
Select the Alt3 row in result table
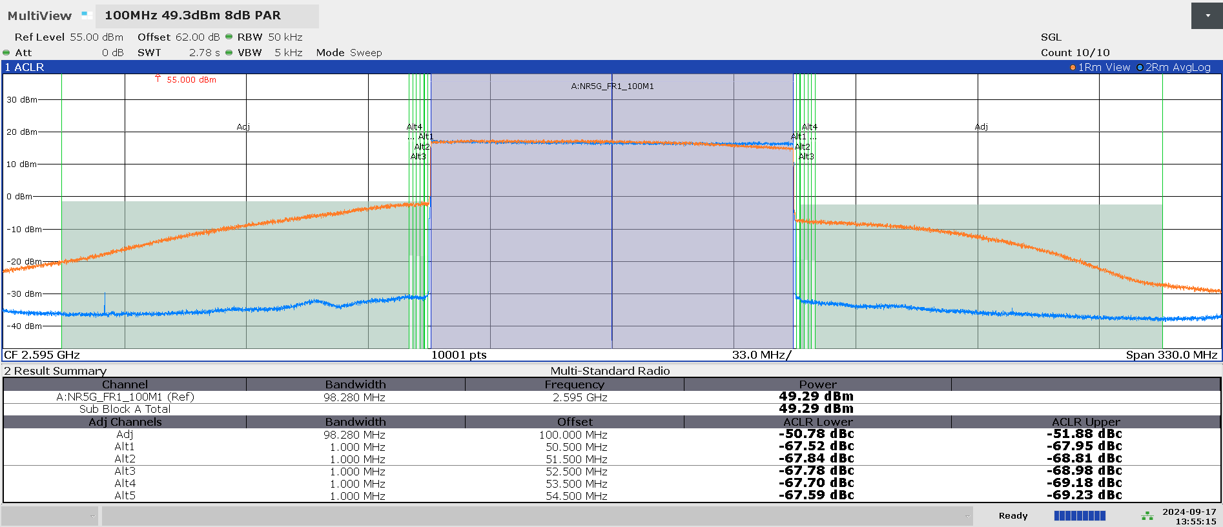click(125, 472)
